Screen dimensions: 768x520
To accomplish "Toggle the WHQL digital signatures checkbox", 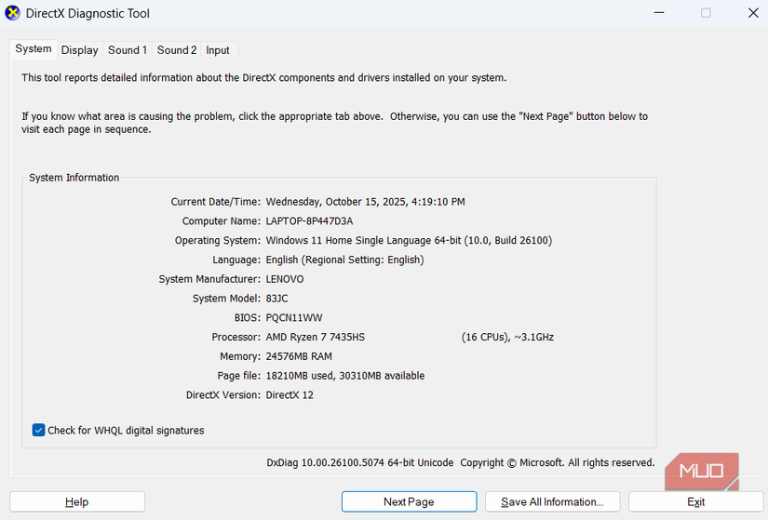I will point(39,430).
